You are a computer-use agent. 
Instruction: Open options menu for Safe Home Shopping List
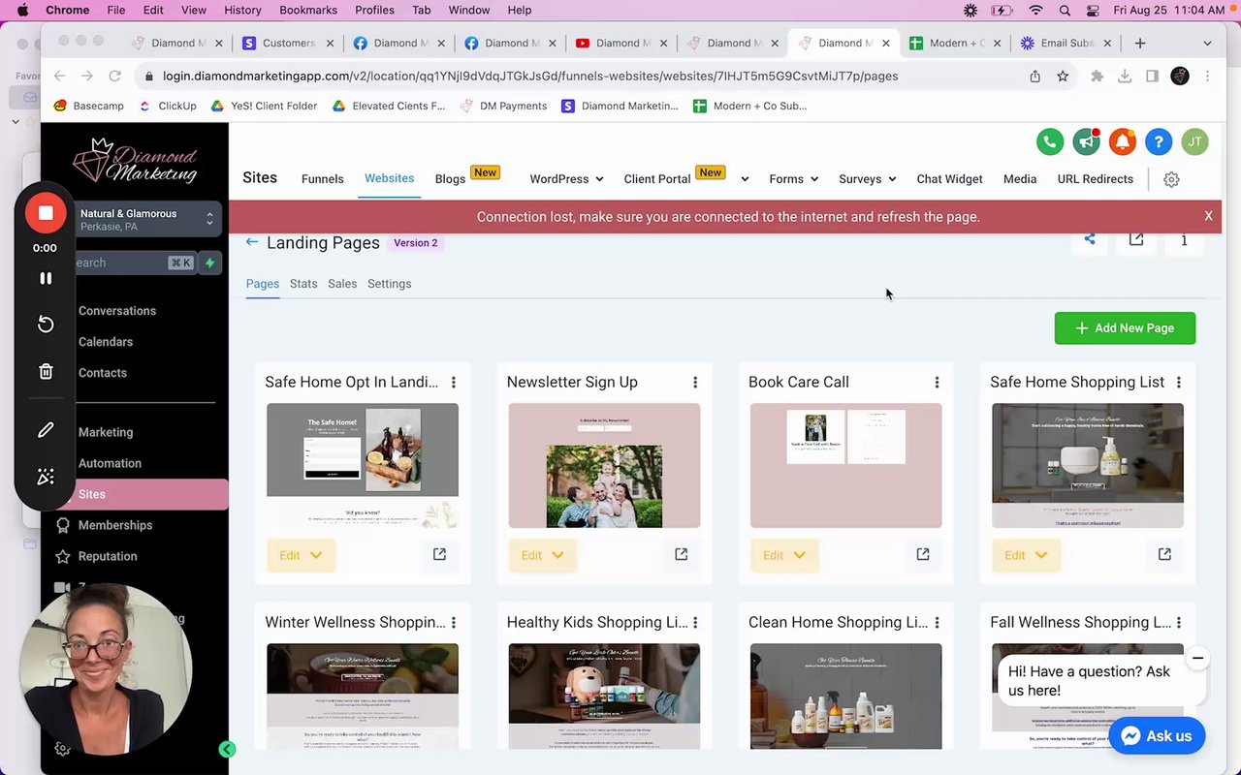coord(1178,383)
